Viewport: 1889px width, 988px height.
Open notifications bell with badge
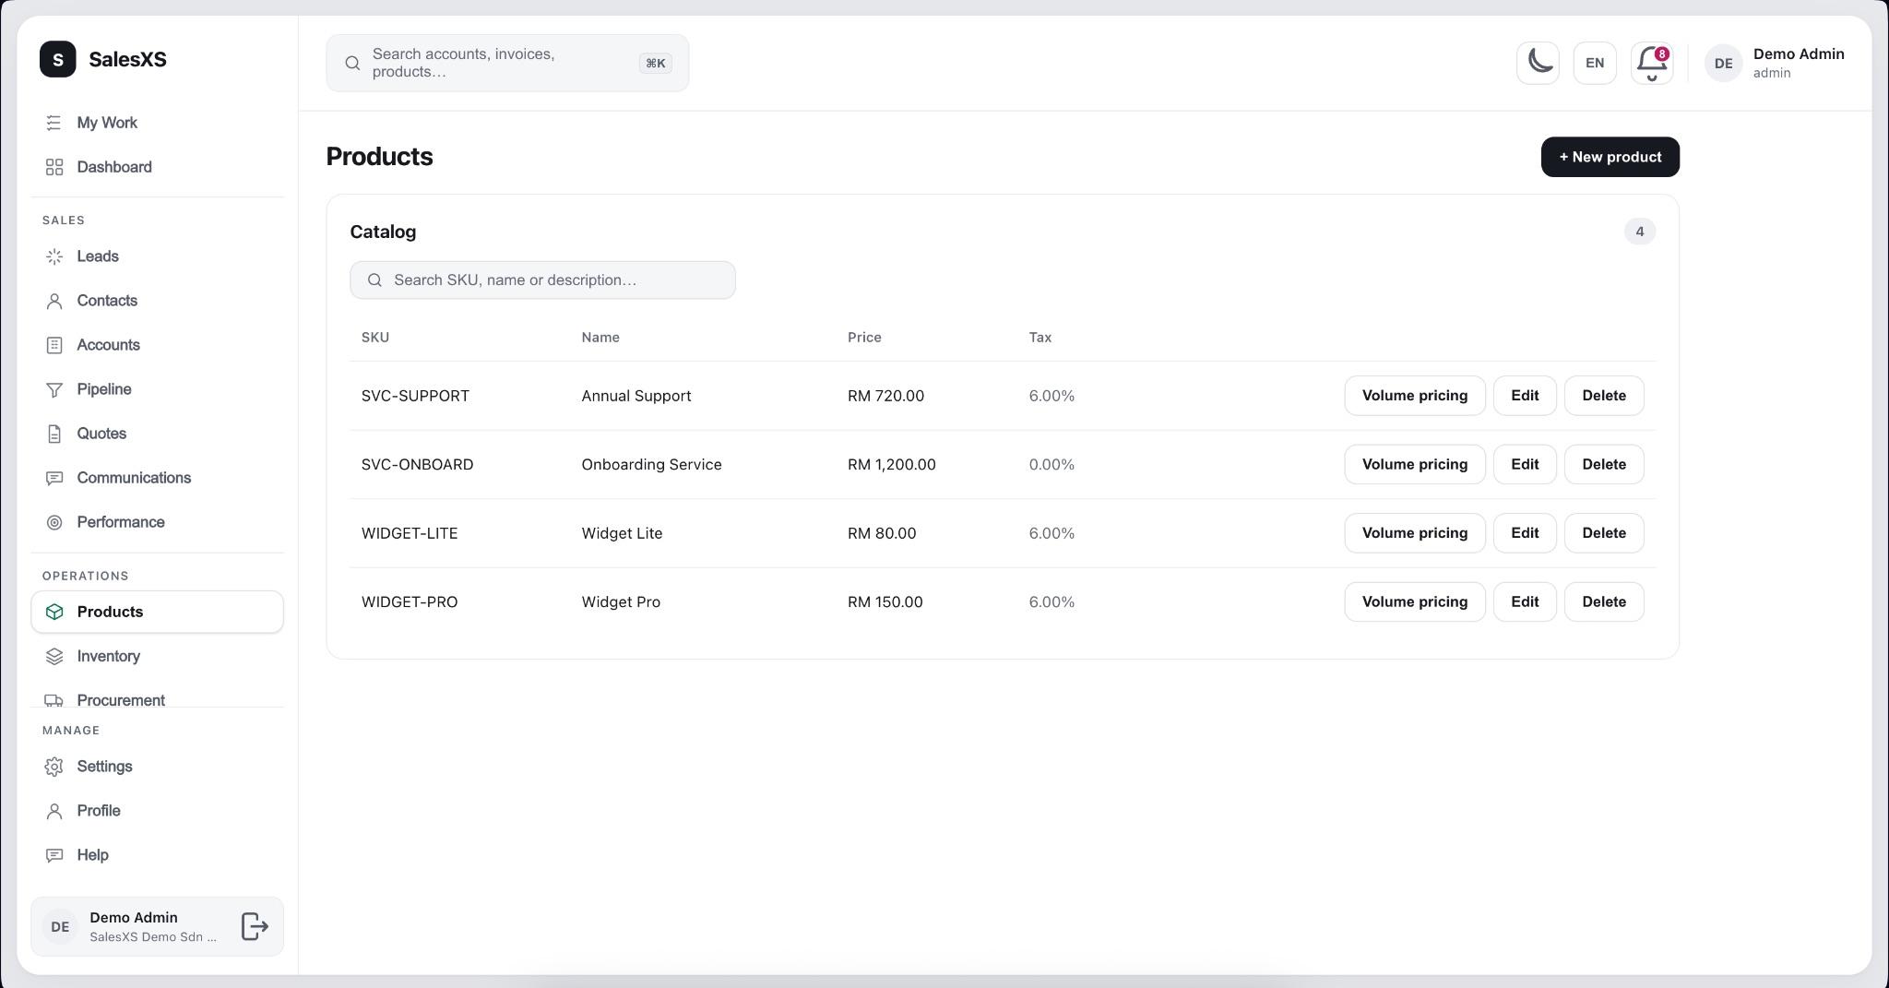(1652, 63)
